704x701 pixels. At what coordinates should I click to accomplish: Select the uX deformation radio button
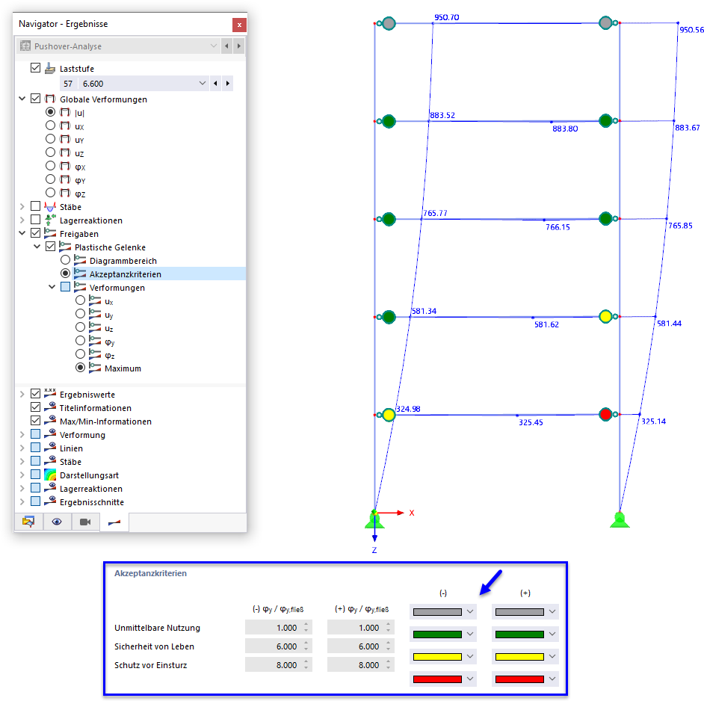pos(50,126)
